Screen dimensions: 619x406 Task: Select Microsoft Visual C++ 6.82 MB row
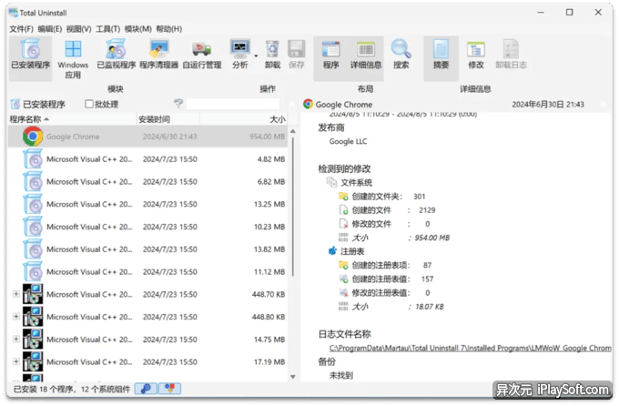click(x=147, y=182)
